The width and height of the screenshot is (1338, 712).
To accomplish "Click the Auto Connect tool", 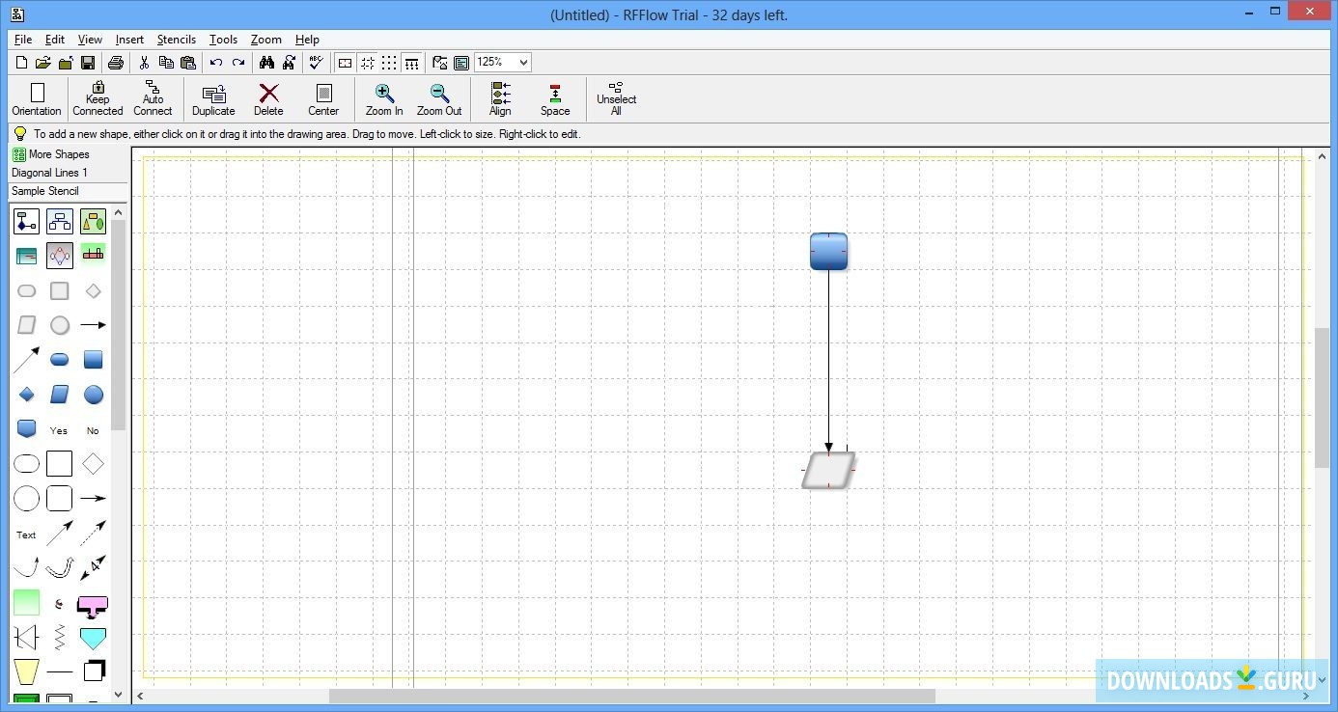I will point(153,98).
